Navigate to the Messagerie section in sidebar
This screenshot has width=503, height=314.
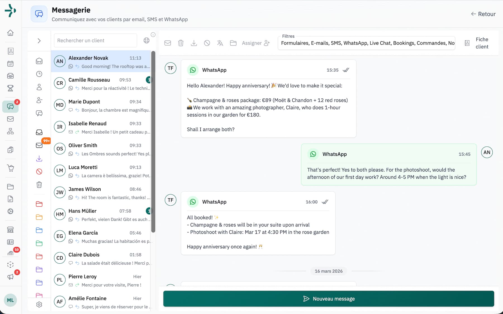[10, 106]
